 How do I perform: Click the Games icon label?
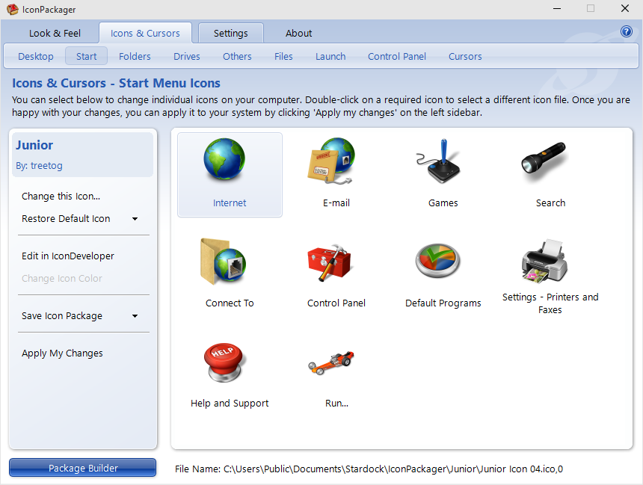pyautogui.click(x=443, y=203)
